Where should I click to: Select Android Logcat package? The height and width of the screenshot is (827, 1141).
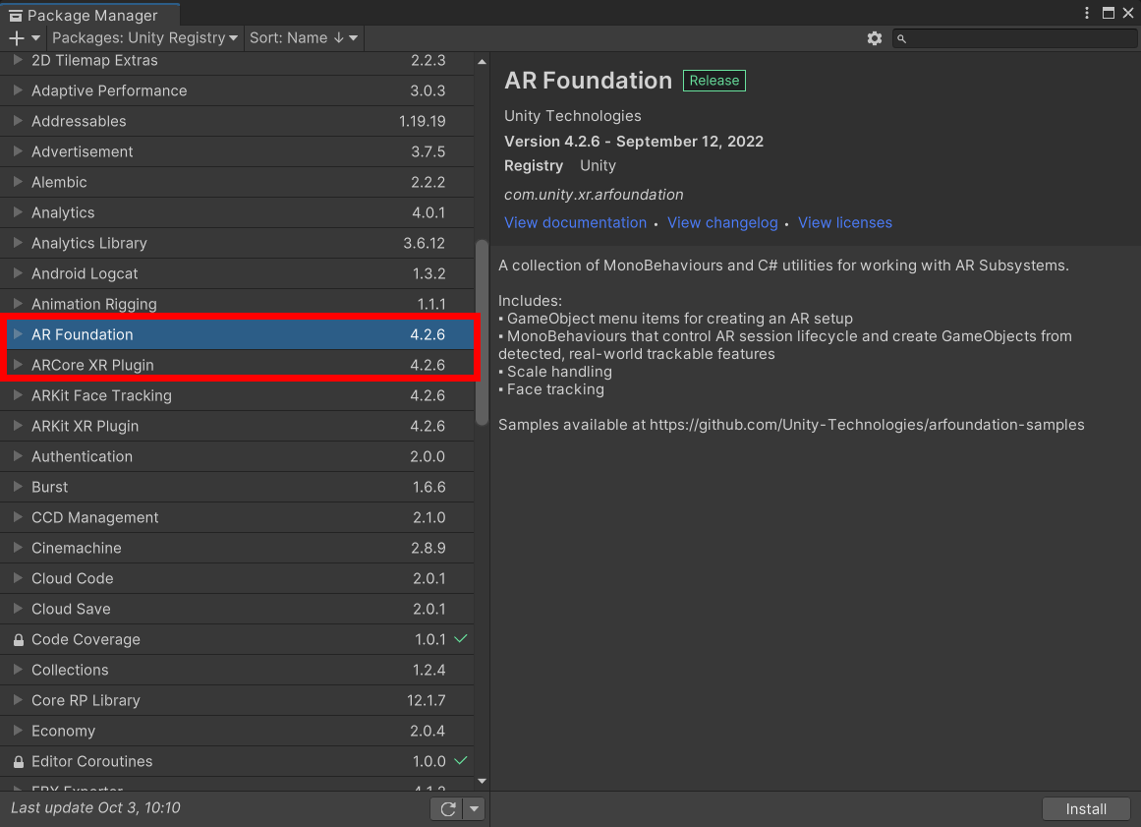tap(237, 273)
